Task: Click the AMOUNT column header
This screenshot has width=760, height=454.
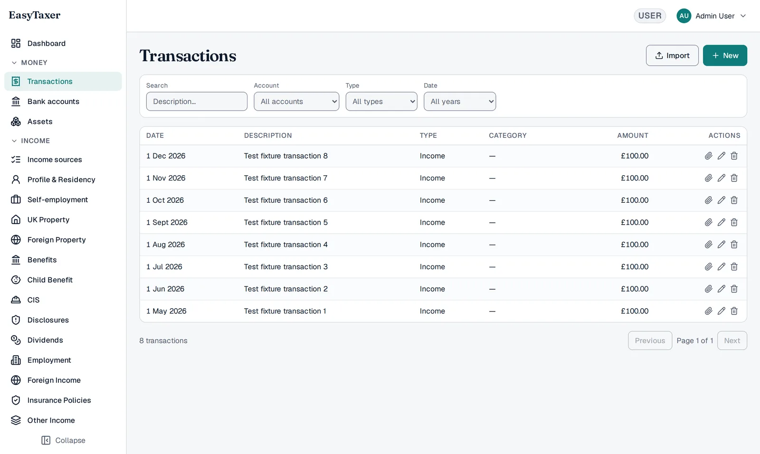Action: (633, 135)
